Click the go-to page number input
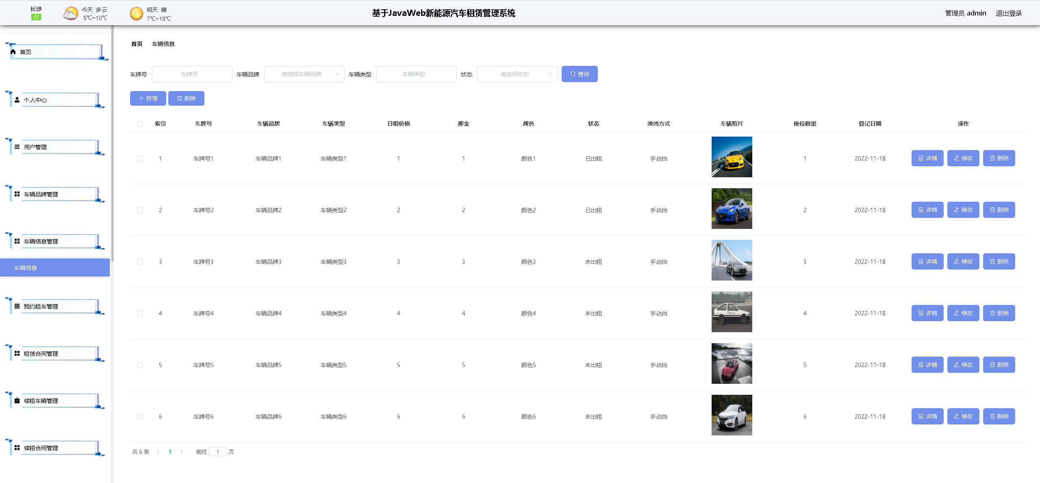 pyautogui.click(x=218, y=452)
